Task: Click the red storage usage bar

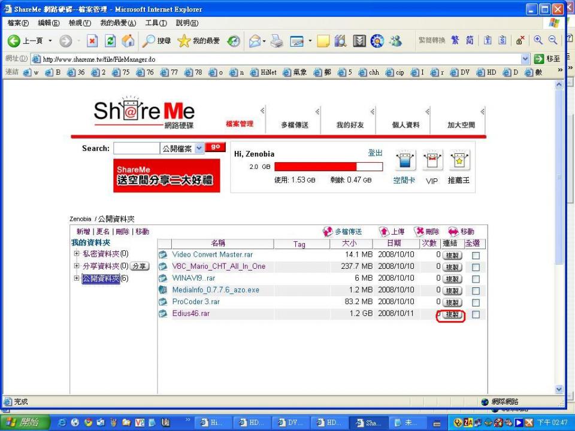Action: (x=329, y=167)
